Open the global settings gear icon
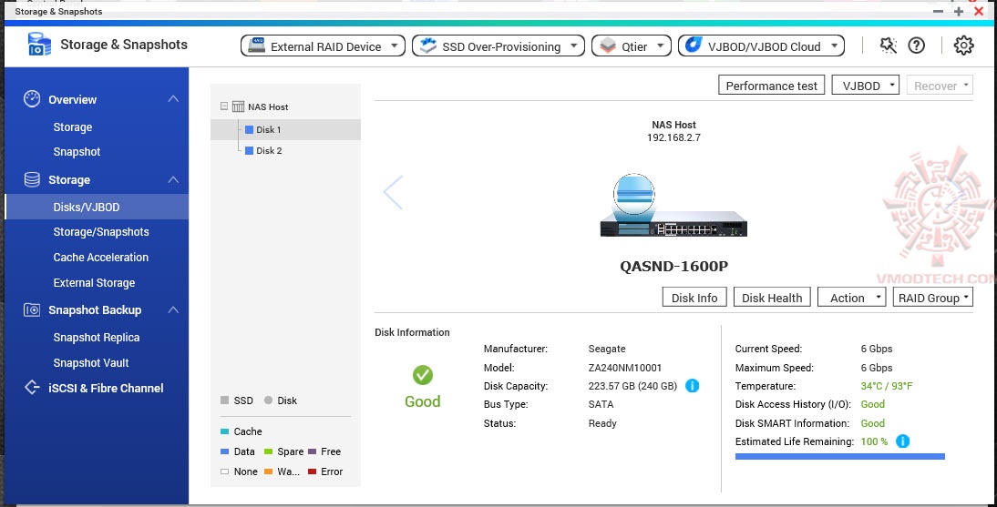Screen dimensions: 997x507 click(963, 46)
